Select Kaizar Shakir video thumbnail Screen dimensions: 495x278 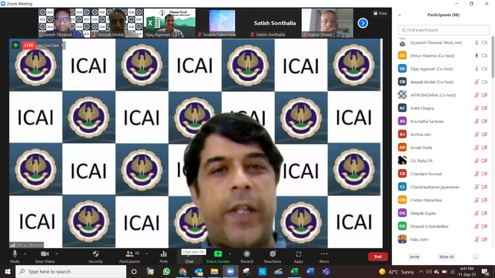point(327,23)
